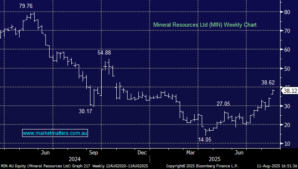Click the 10 value on price axis
This screenshot has height=169, width=298.
click(x=287, y=144)
